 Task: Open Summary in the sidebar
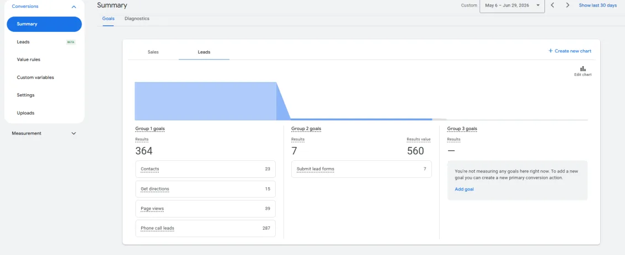click(44, 24)
